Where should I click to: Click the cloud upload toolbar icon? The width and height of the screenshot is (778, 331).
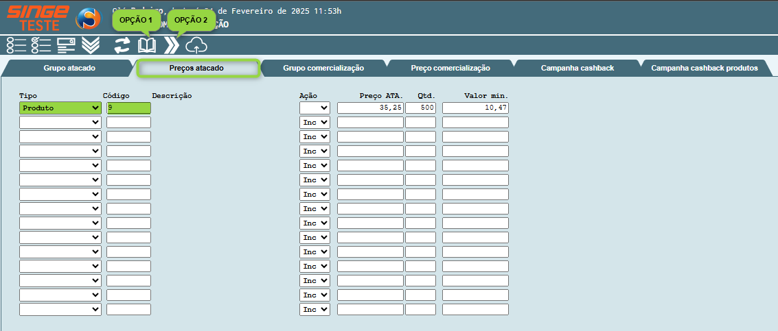(196, 45)
